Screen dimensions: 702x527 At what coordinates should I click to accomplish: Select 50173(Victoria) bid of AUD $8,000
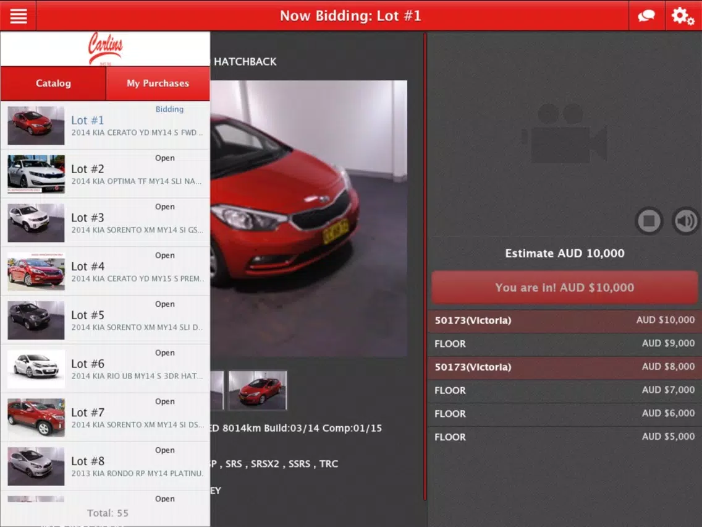[565, 367]
